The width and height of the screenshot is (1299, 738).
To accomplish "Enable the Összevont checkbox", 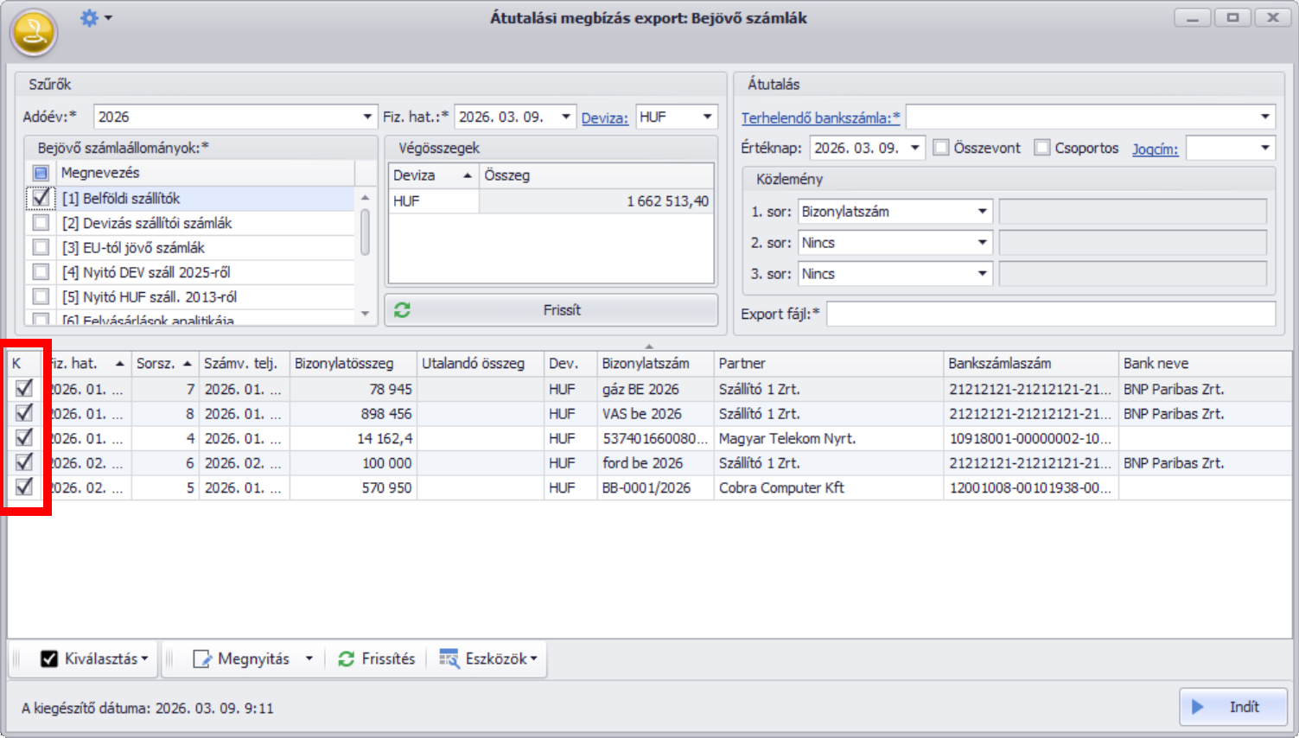I will click(x=941, y=148).
